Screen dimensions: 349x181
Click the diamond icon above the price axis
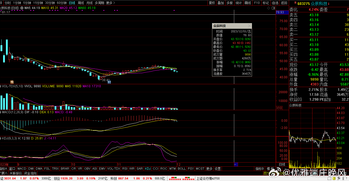[x=268, y=8]
